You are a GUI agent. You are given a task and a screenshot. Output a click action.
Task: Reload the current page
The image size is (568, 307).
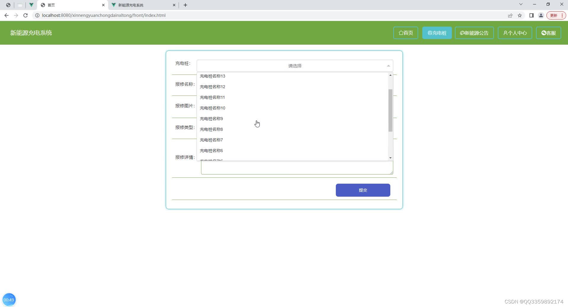25,15
